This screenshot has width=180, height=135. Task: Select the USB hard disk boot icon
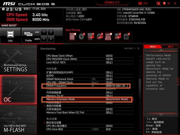coord(91,36)
